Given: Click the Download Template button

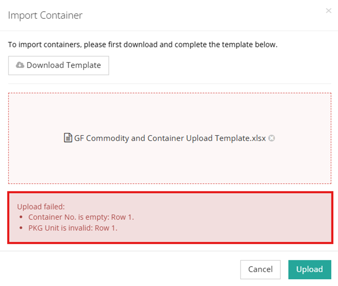Looking at the screenshot, I should 59,65.
